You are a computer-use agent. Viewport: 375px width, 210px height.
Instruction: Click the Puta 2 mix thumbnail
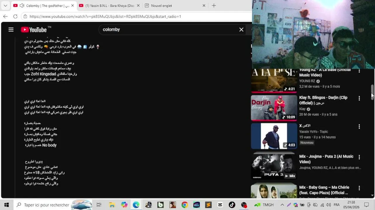point(274,166)
